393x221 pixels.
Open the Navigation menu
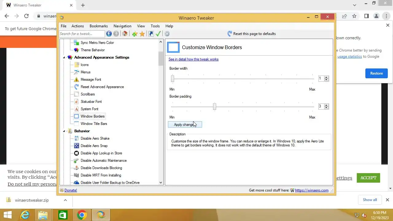click(123, 26)
